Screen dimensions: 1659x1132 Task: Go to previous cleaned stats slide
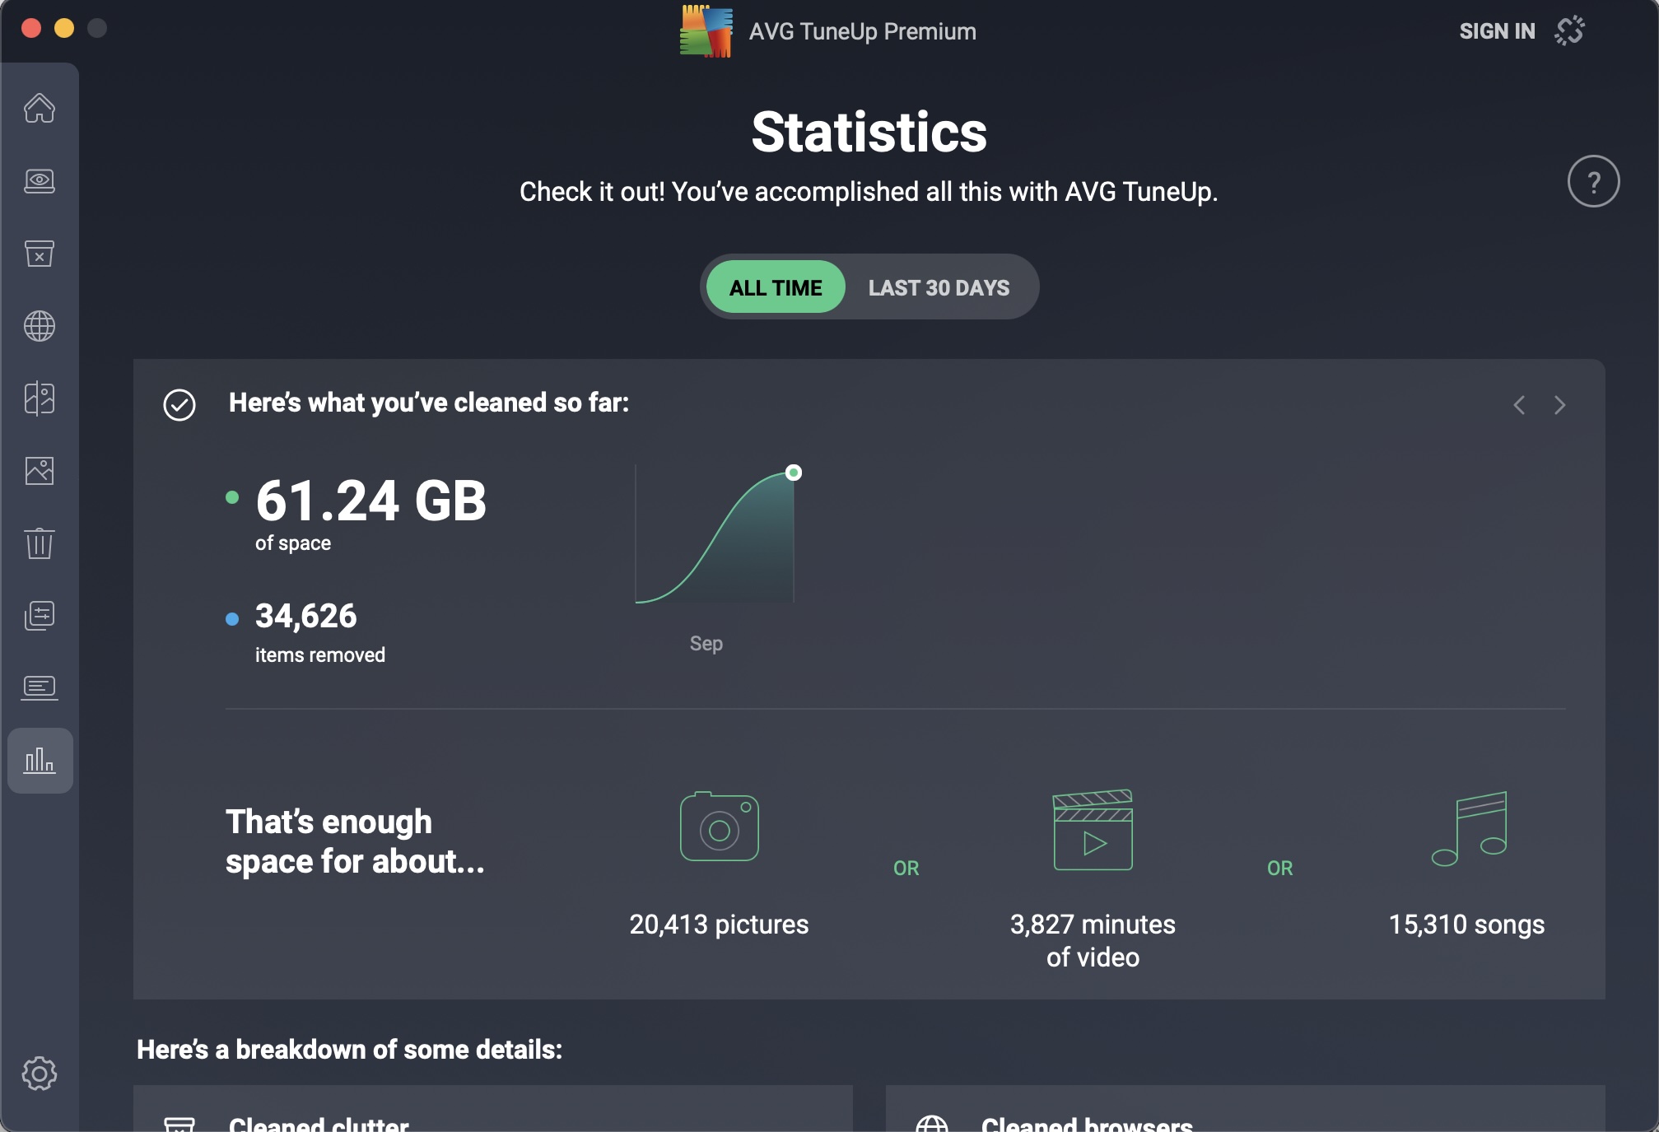(1519, 405)
